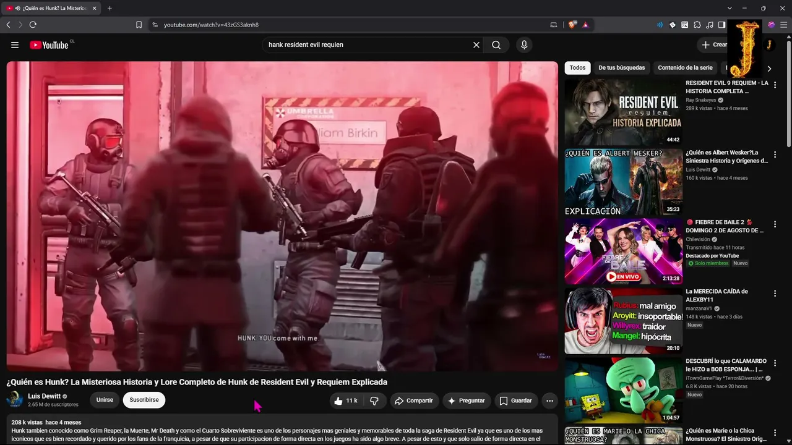Open the media control music note icon

tap(710, 25)
